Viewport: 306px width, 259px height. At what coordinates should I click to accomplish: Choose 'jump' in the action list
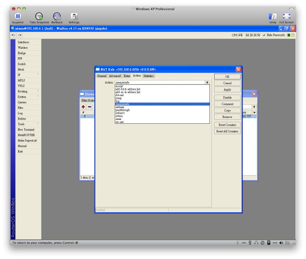pyautogui.click(x=163, y=98)
